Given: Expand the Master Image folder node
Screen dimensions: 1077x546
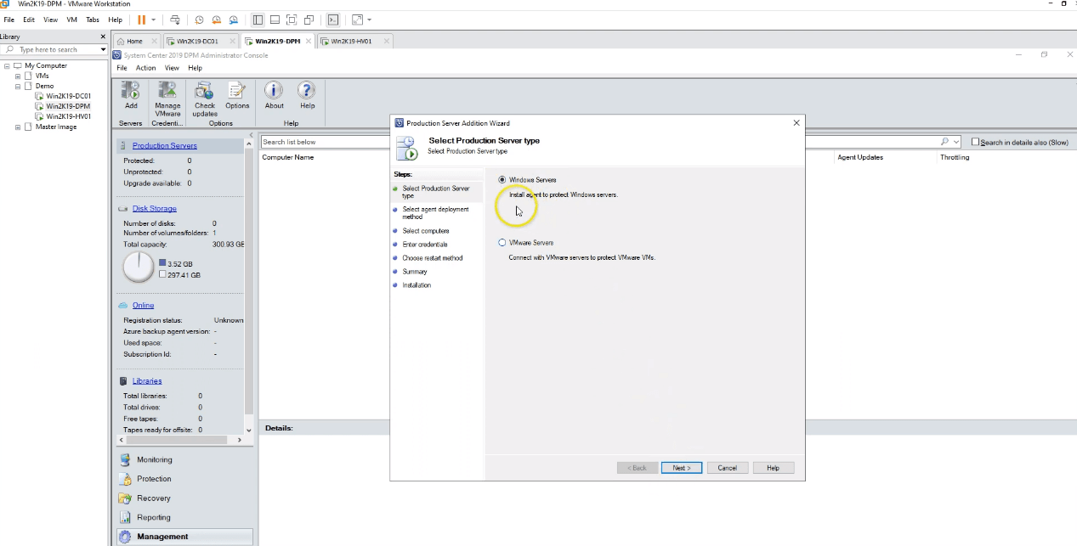Looking at the screenshot, I should tap(18, 127).
